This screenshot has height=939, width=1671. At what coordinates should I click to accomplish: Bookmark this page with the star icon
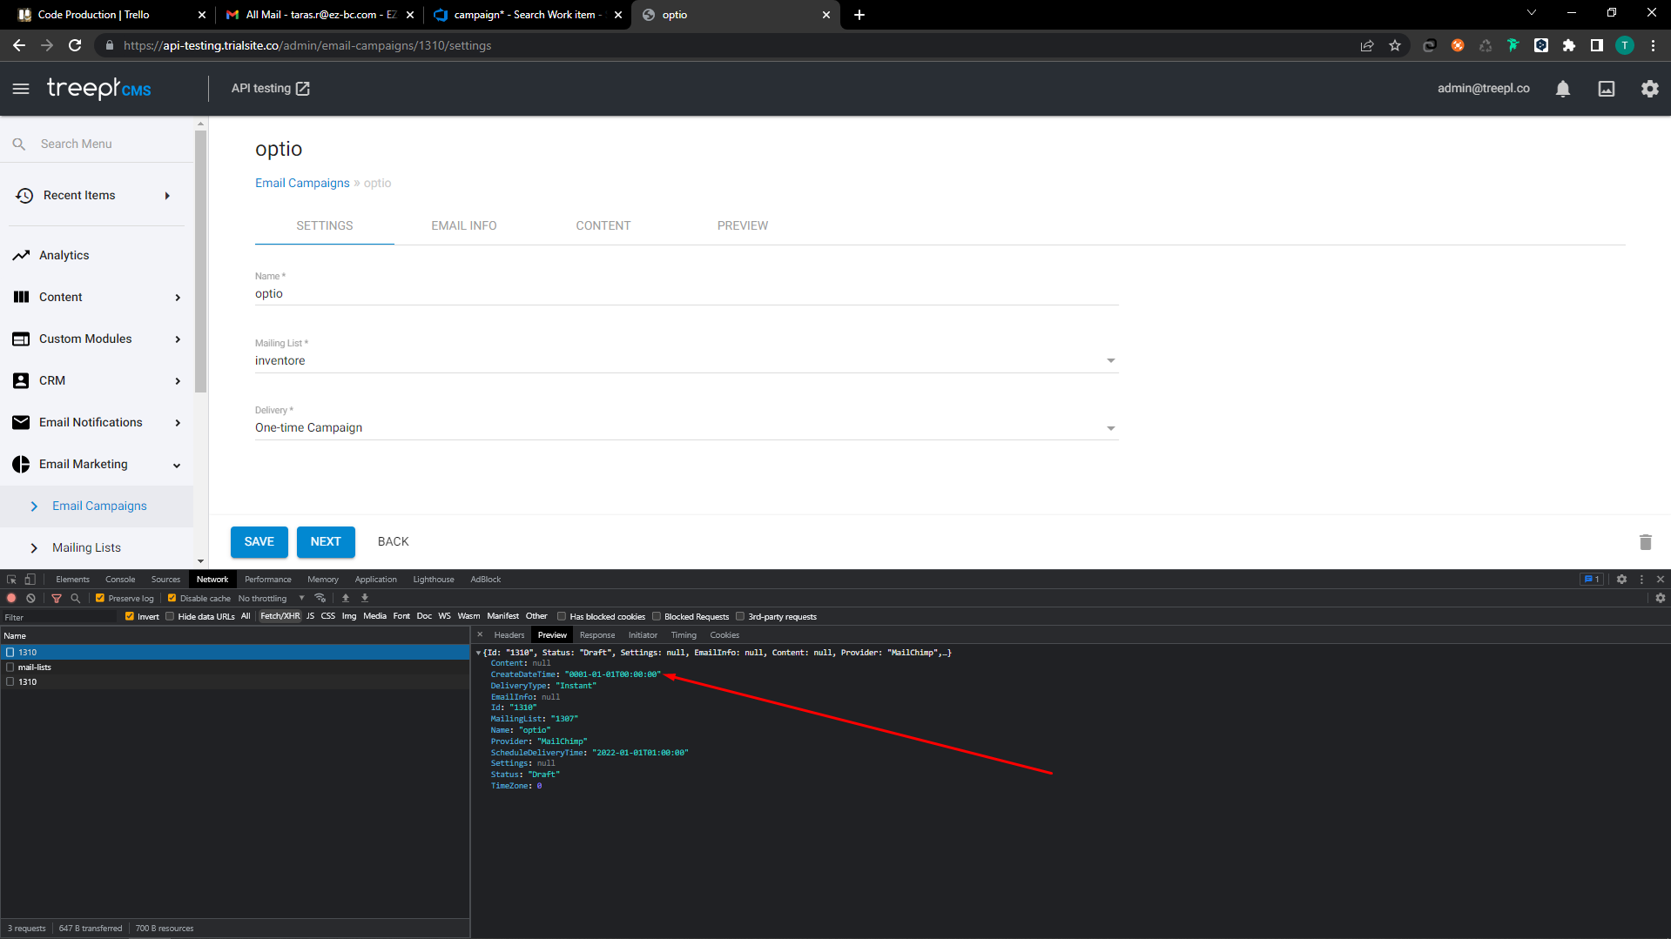pos(1395,45)
